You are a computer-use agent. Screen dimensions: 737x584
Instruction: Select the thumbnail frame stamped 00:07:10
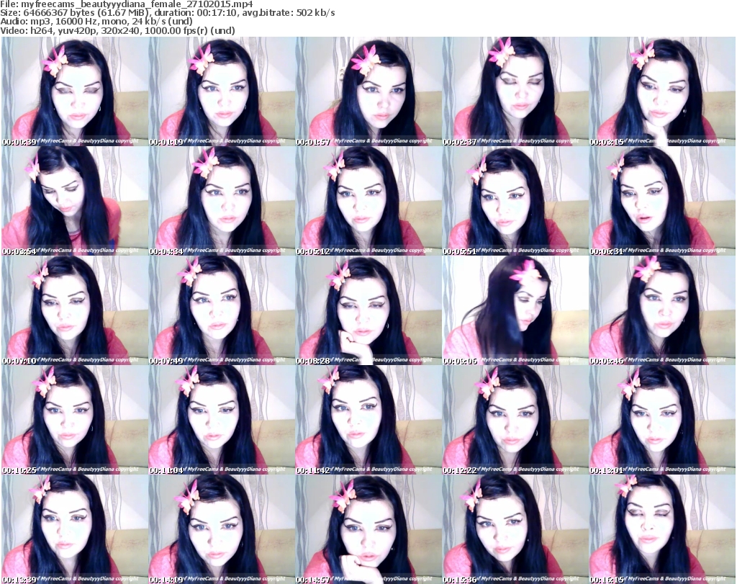click(x=75, y=310)
